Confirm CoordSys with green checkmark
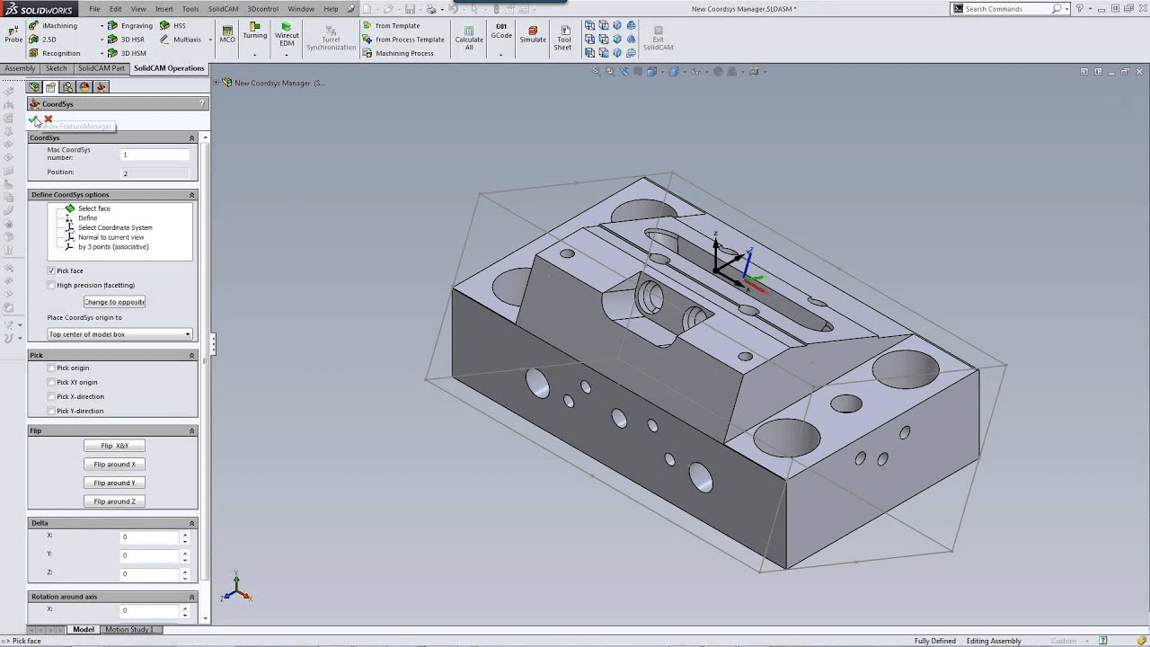The image size is (1150, 647). click(34, 119)
